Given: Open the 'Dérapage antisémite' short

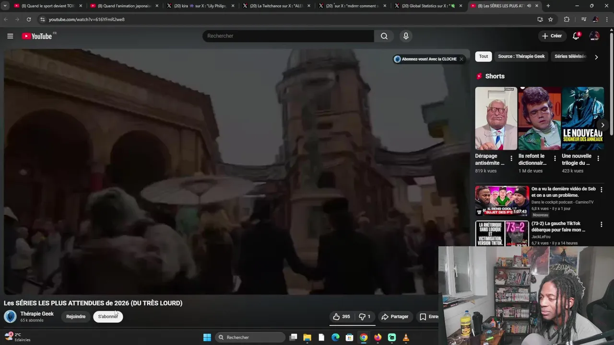Looking at the screenshot, I should click(x=496, y=118).
